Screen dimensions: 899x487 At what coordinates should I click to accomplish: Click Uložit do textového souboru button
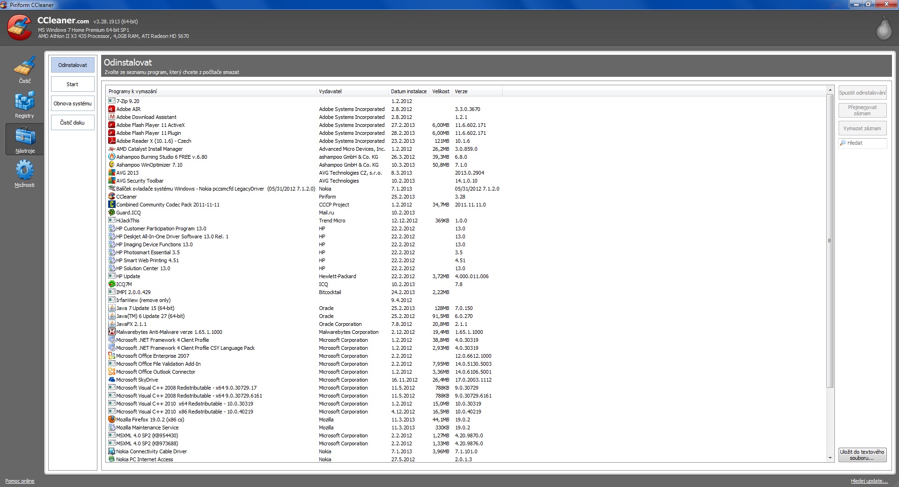(x=862, y=455)
